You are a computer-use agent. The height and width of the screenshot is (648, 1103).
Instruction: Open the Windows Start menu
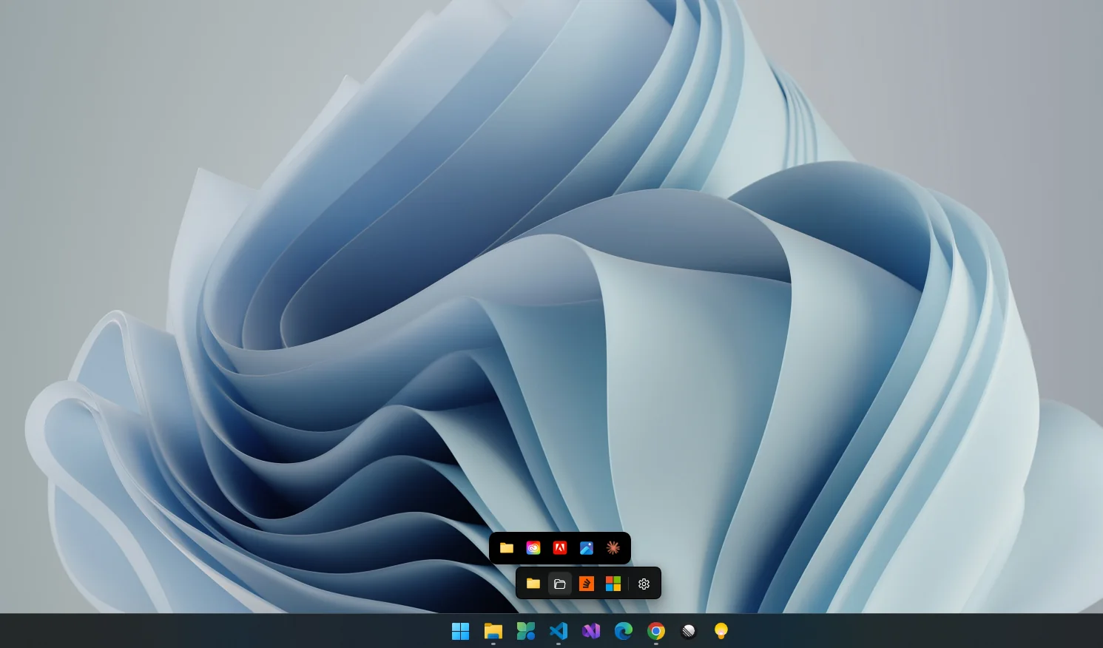[461, 631]
